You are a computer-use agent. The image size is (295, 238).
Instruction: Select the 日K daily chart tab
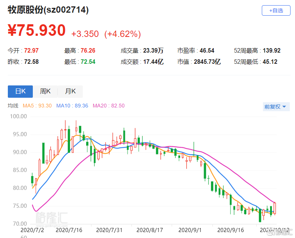click(20, 91)
